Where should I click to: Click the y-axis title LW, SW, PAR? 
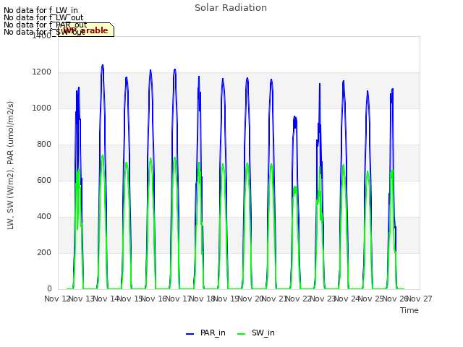tap(10, 166)
